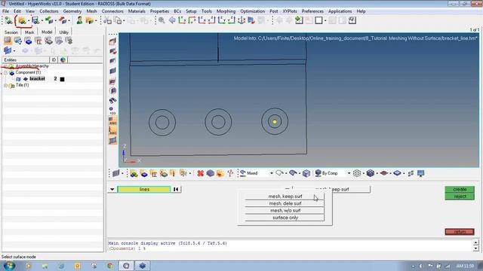
Task: Open the By Comp element color dropdown
Action: tap(349, 173)
